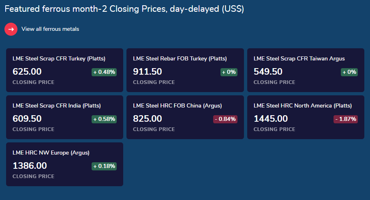The width and height of the screenshot is (370, 200).
Task: Open LME Steel Scrap CFR Turkey card
Action: (65, 70)
